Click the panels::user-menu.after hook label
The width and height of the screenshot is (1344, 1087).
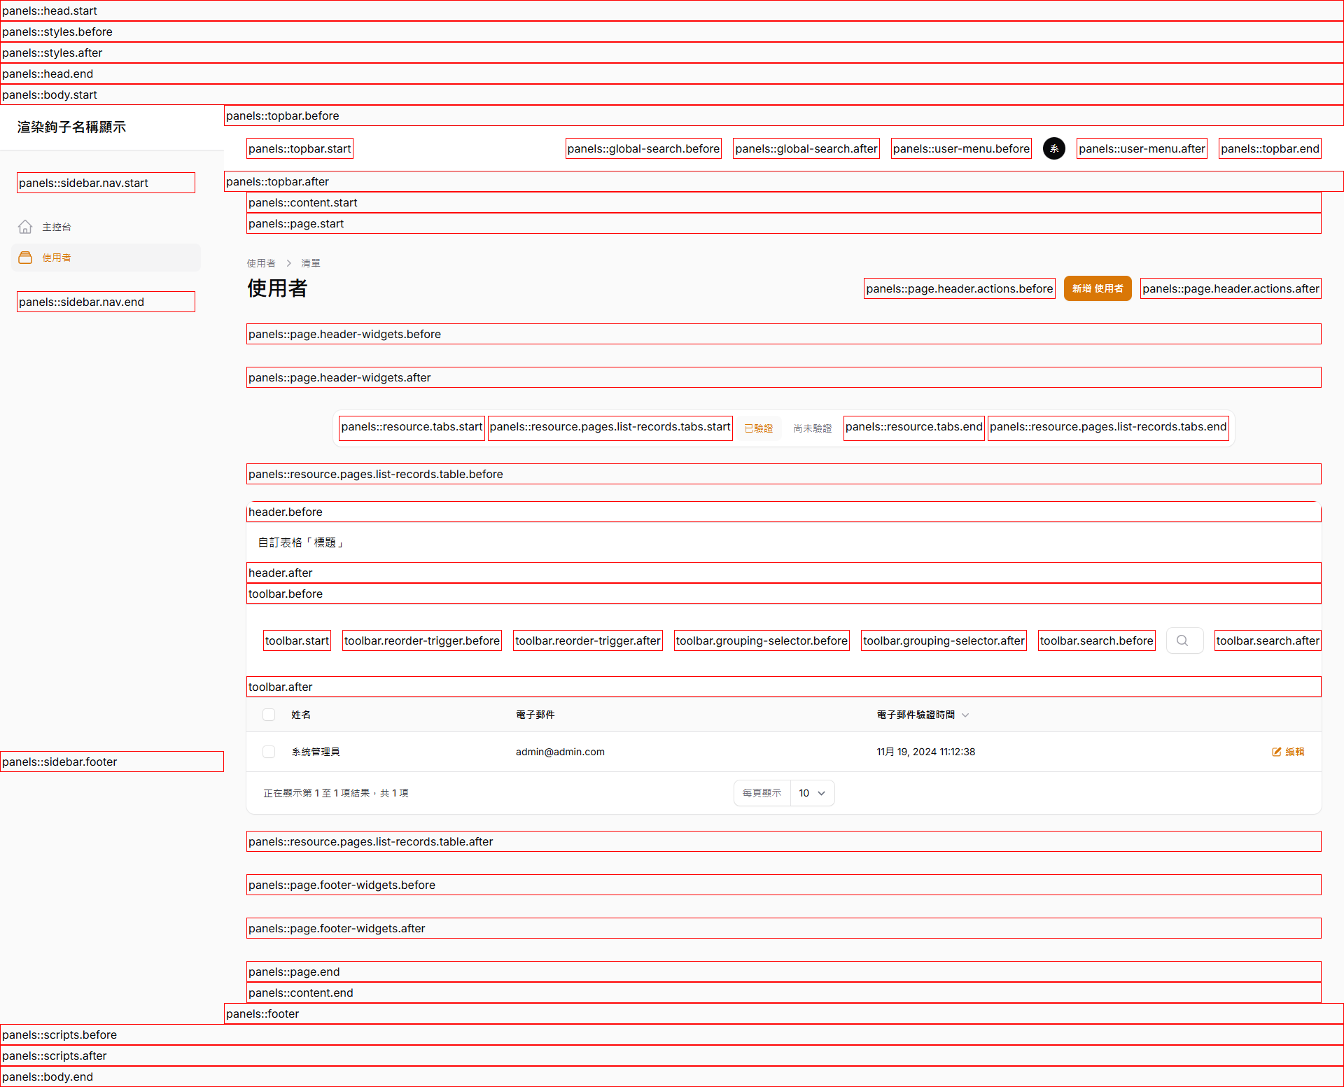point(1142,148)
